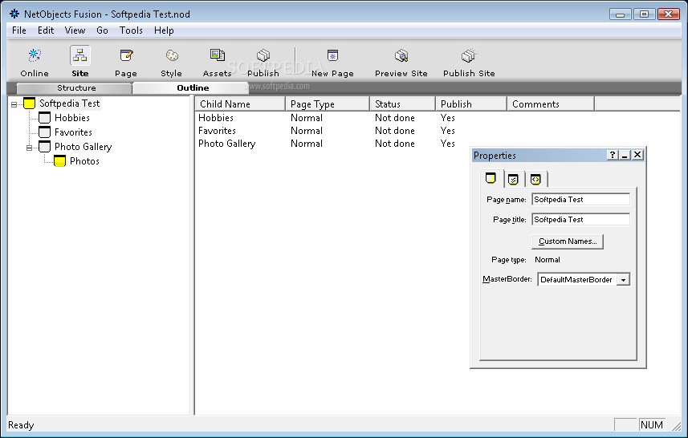Minimize the Properties panel
This screenshot has width=688, height=438.
625,155
